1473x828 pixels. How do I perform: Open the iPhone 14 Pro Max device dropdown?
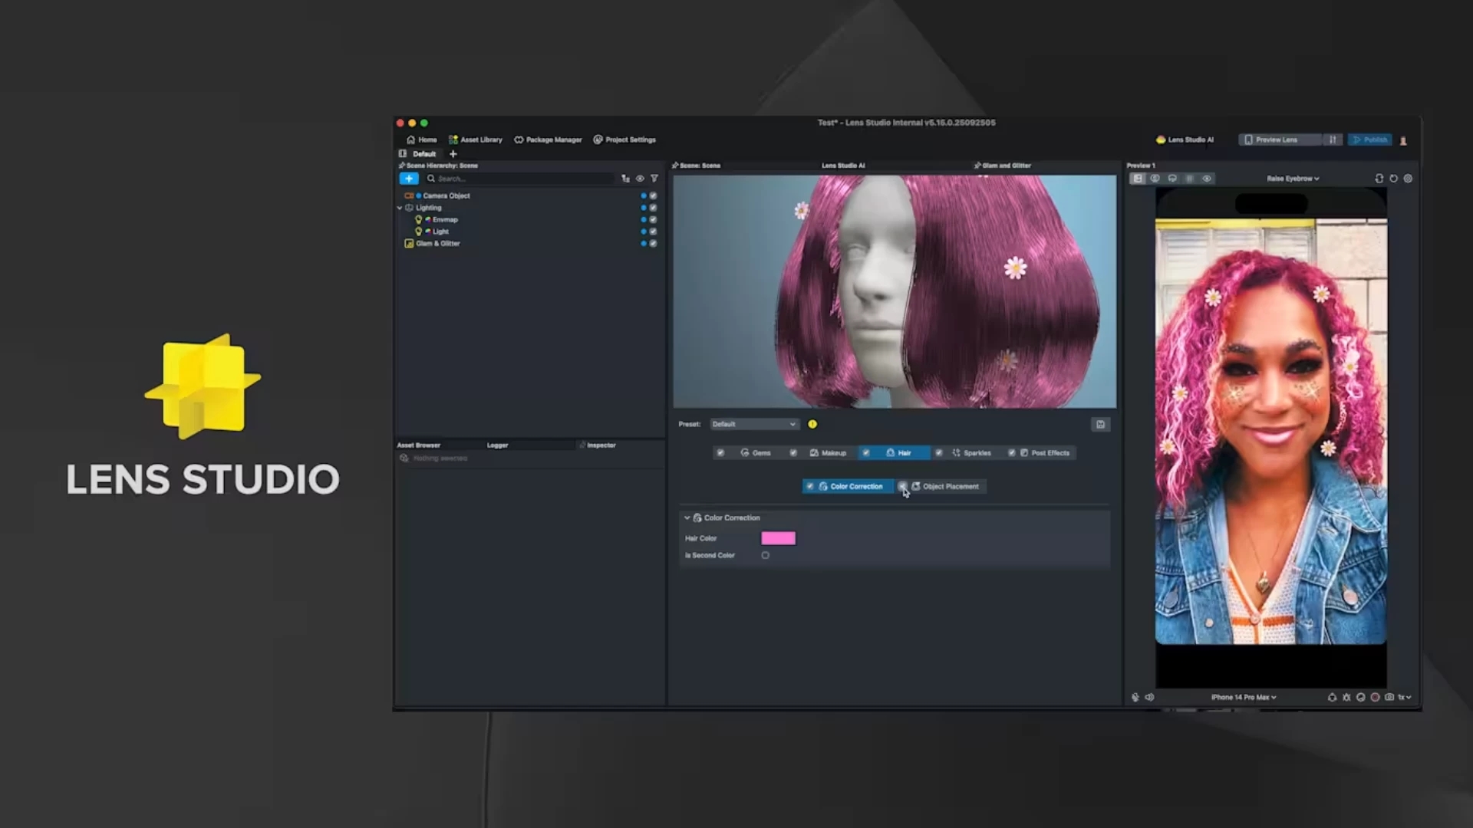[1244, 697]
